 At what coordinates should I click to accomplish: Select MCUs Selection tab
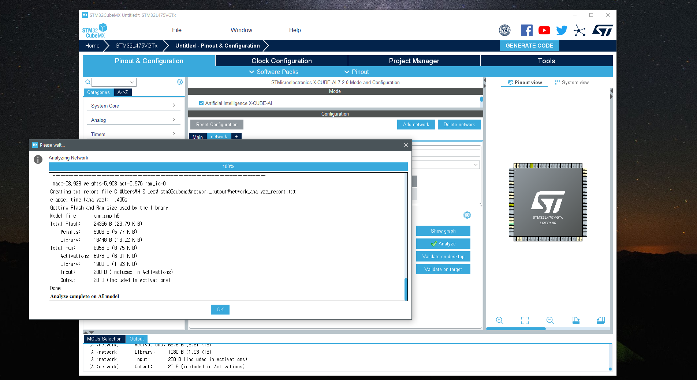pos(104,339)
